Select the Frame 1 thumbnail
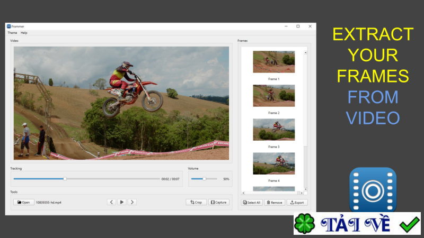 tap(273, 62)
